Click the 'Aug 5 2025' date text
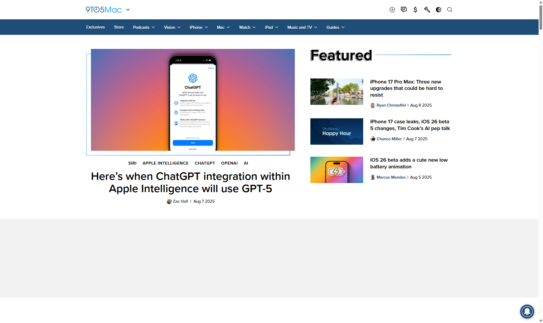Viewport: 543px width, 323px height. click(x=421, y=177)
